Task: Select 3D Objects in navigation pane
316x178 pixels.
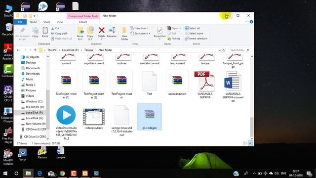Action: coord(33,57)
